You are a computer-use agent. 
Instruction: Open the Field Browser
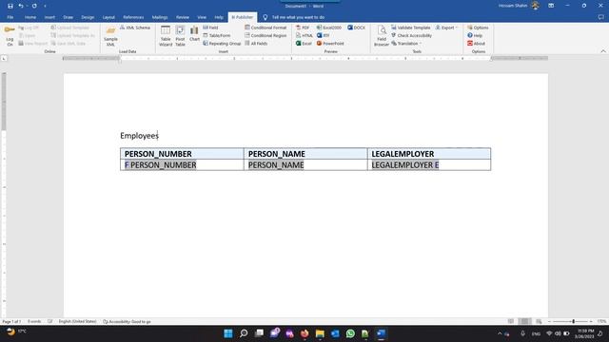tap(382, 36)
